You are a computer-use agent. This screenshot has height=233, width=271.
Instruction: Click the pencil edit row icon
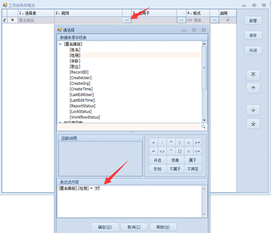(x=5, y=20)
